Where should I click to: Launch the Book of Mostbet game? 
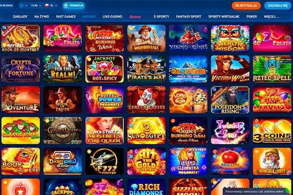(21, 38)
